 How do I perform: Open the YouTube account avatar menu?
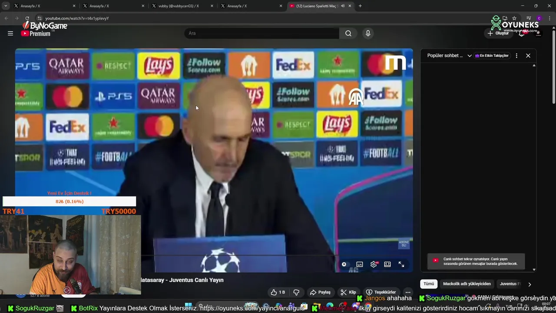tap(539, 33)
